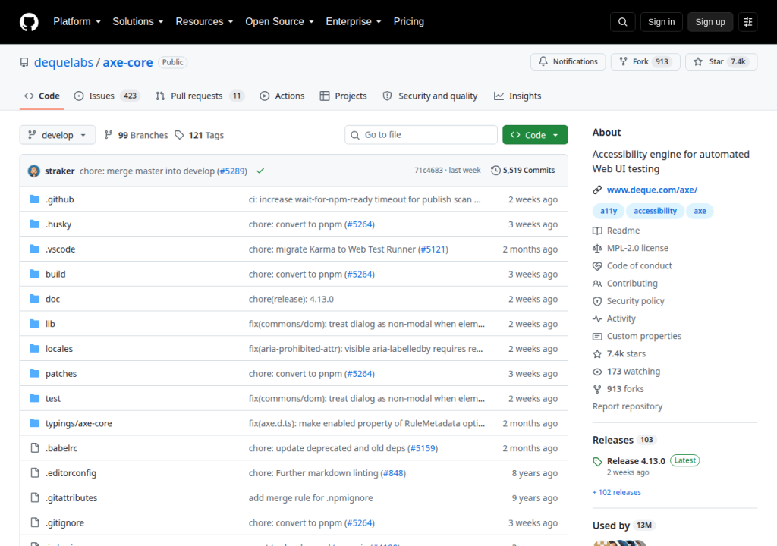The width and height of the screenshot is (777, 546).
Task: Click the .editorconfig file icon
Action: pos(35,472)
